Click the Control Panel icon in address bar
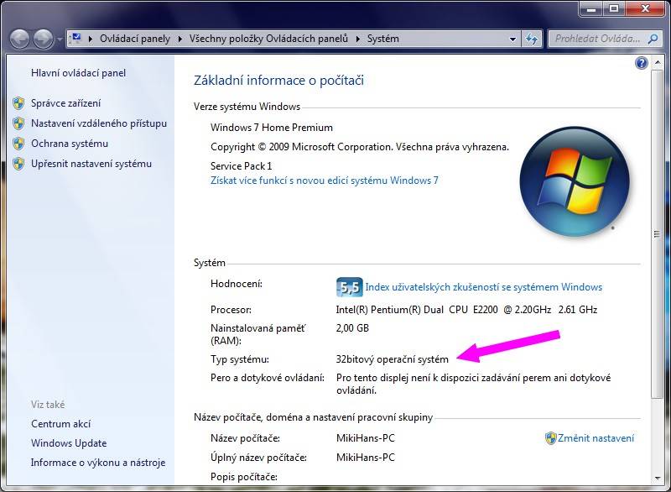Image resolution: width=671 pixels, height=492 pixels. tap(76, 38)
